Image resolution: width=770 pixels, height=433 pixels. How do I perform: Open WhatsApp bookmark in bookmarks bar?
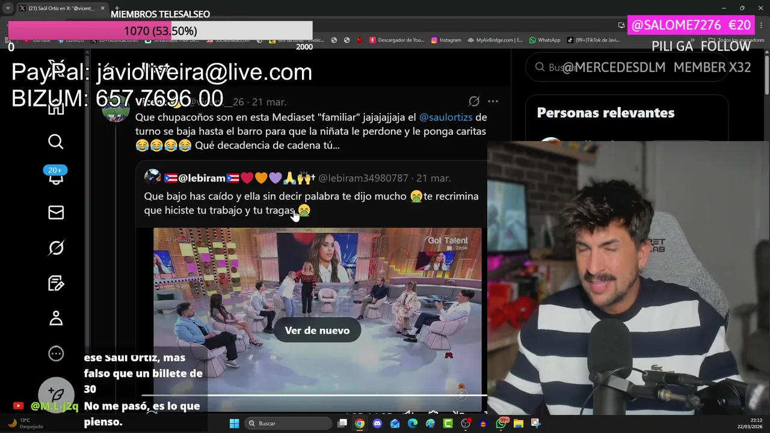click(x=544, y=40)
